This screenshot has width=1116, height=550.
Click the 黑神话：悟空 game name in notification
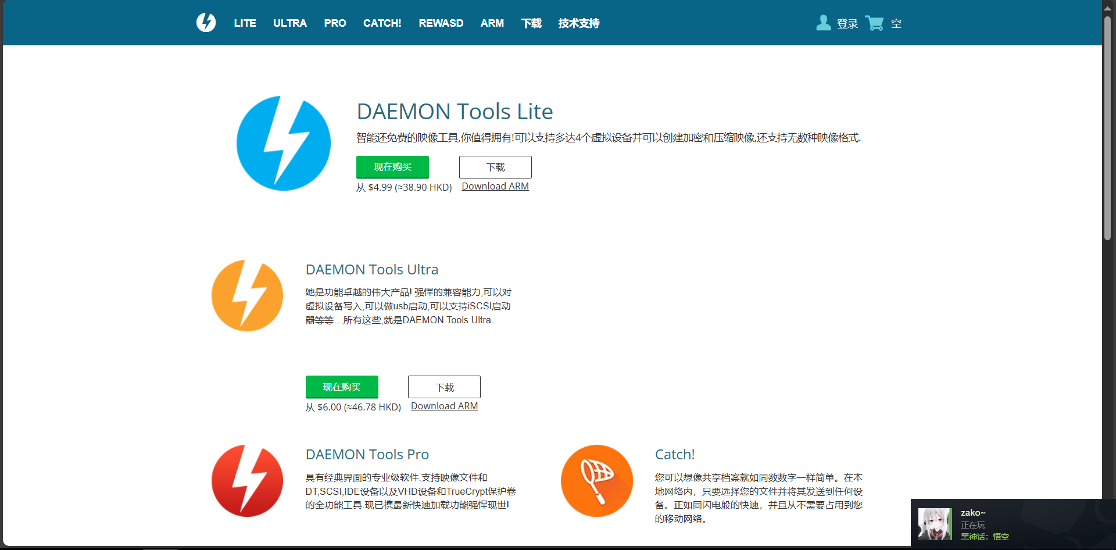point(985,537)
